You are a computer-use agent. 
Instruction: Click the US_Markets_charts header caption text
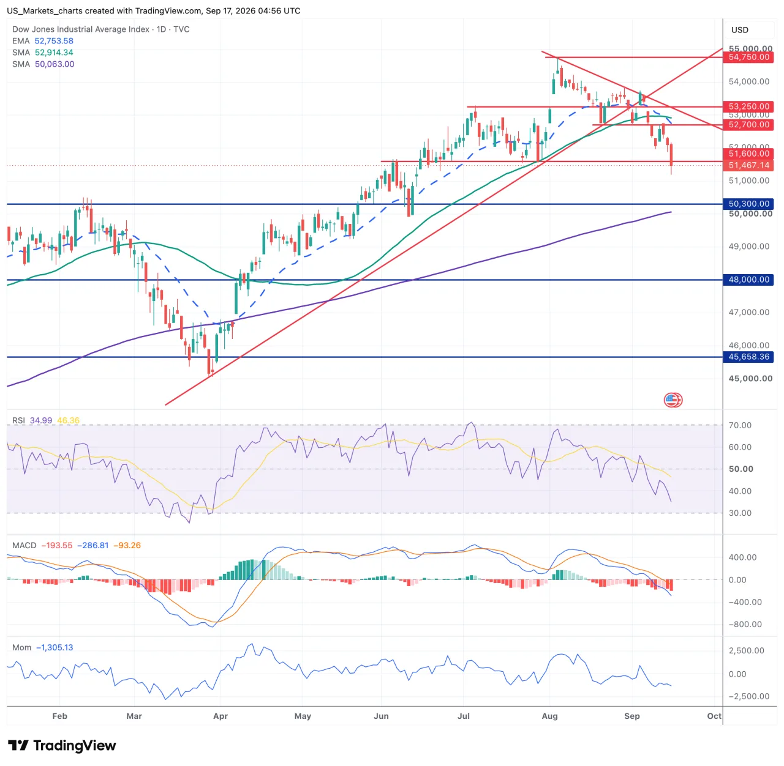tap(154, 11)
